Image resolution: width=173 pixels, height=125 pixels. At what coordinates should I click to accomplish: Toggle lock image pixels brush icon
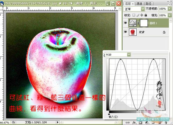coord(138,15)
